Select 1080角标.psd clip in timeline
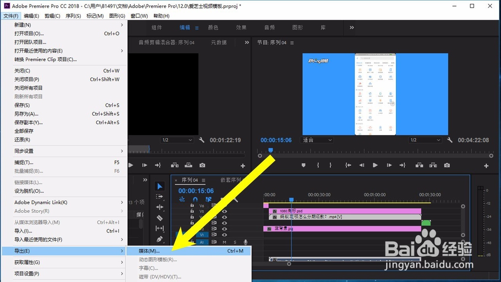501x282 pixels. (x=345, y=211)
